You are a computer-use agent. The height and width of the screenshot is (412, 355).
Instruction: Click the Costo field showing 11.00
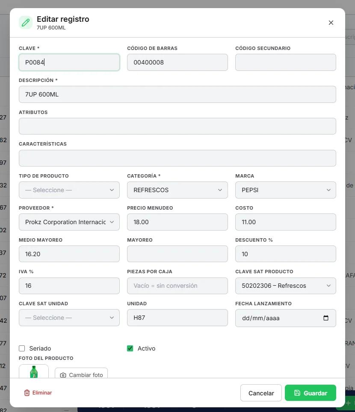(x=286, y=222)
